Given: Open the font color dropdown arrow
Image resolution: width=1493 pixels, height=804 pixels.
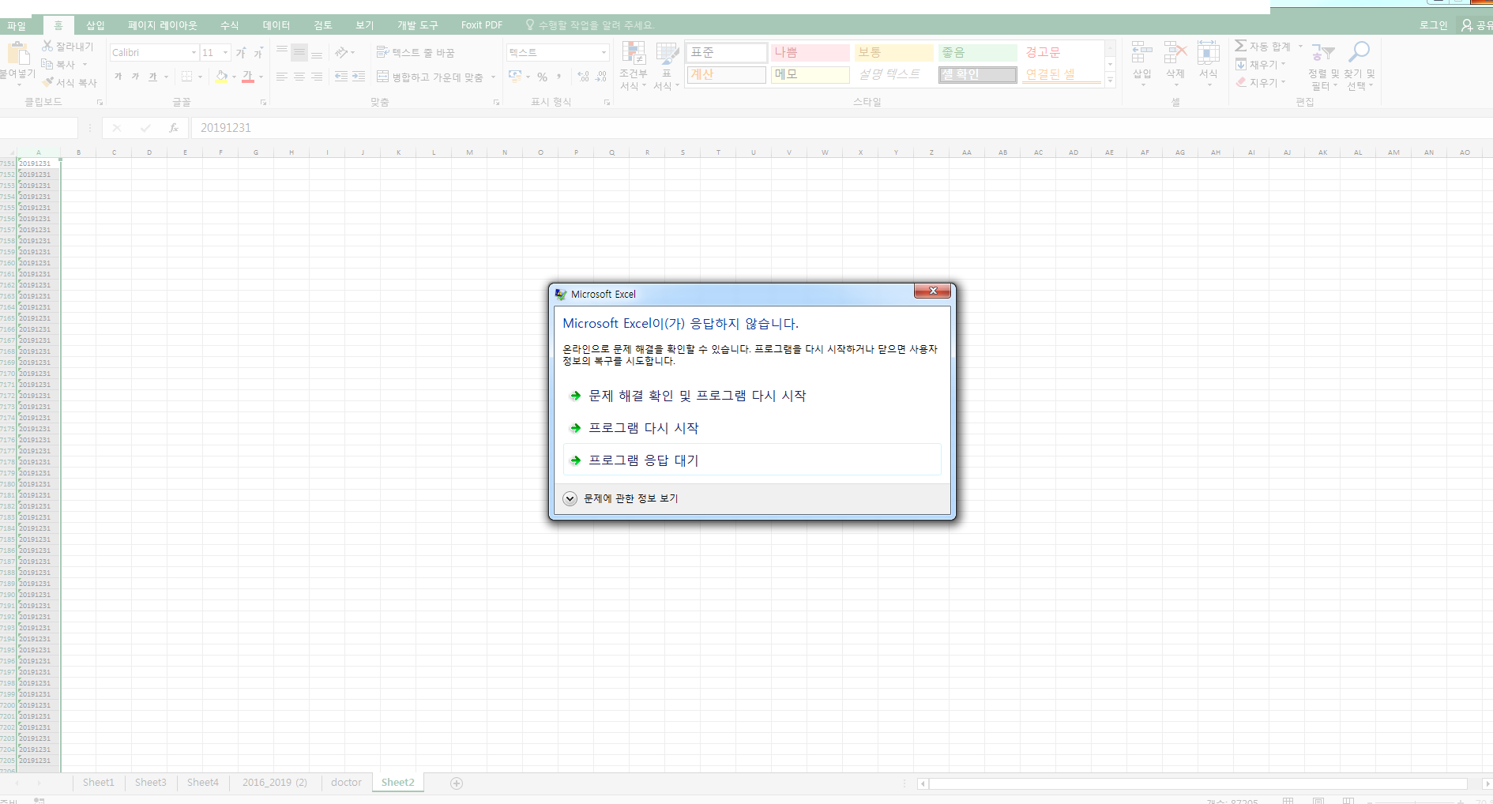Looking at the screenshot, I should coord(260,77).
